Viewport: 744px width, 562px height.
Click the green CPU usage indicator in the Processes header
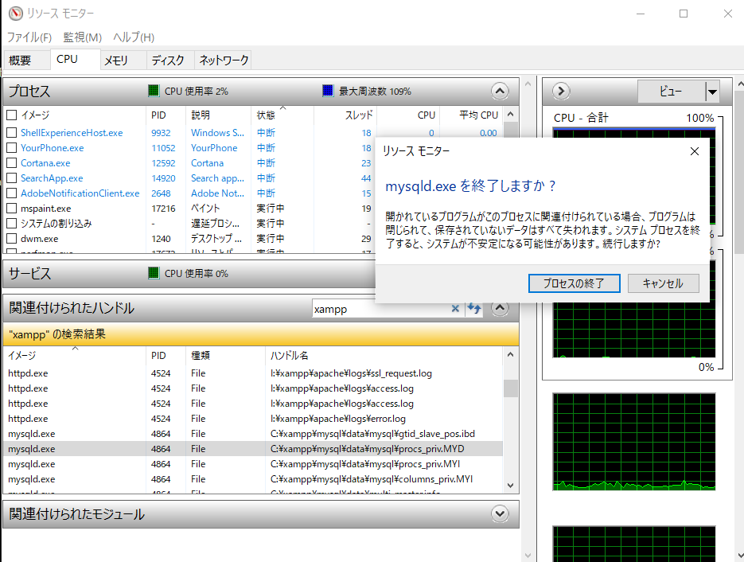[x=154, y=91]
